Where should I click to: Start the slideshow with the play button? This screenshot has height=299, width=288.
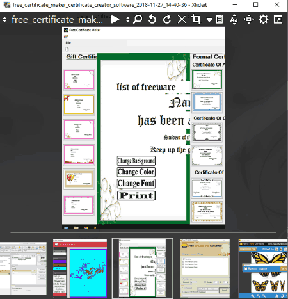[115, 20]
